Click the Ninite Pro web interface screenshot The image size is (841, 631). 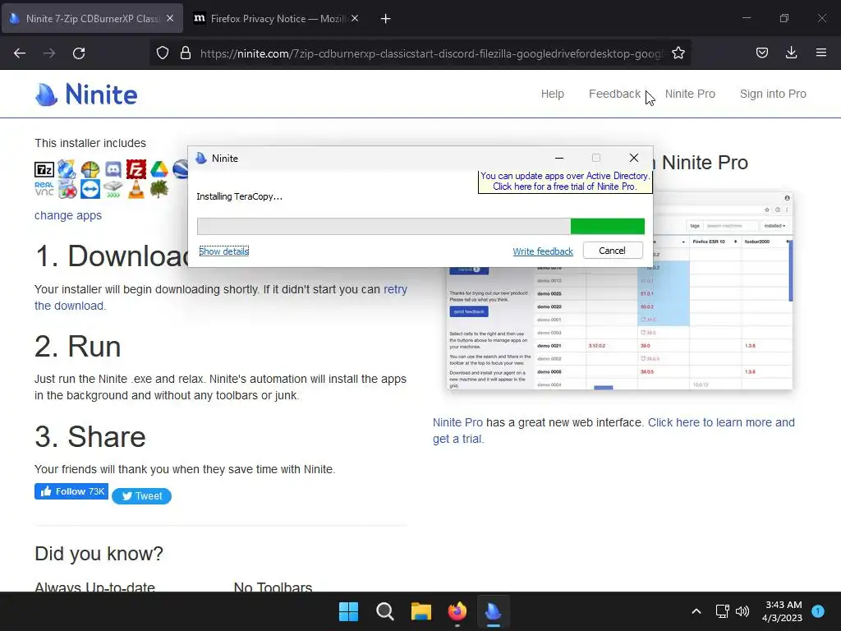(619, 291)
